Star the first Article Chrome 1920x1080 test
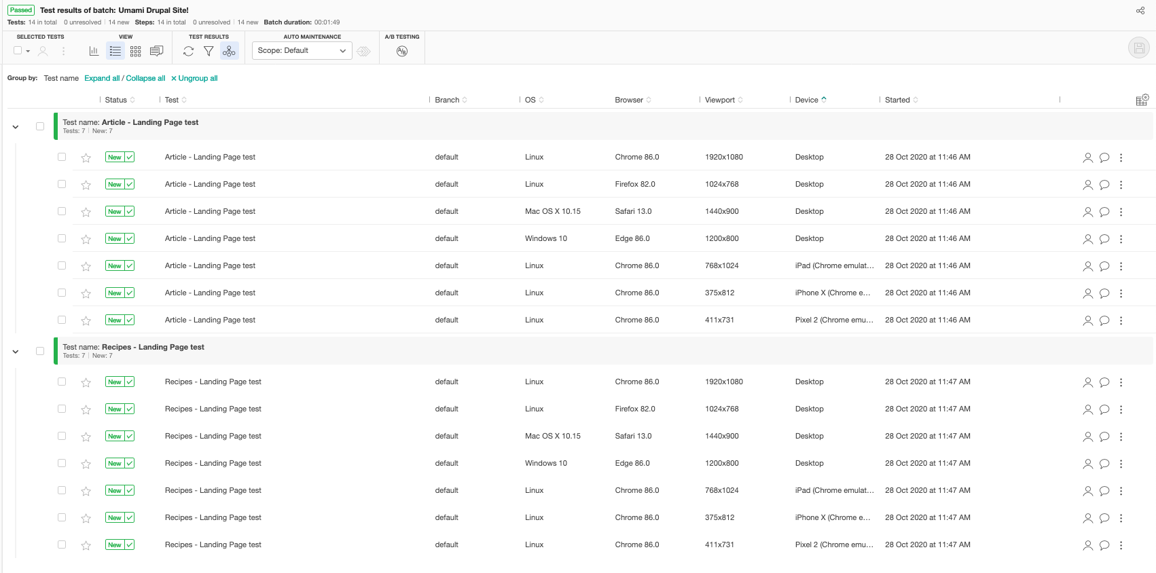Image resolution: width=1156 pixels, height=573 pixels. [x=86, y=158]
